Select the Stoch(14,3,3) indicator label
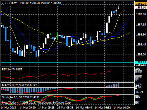Screen dimensions: 147x110 [x=21, y=97]
